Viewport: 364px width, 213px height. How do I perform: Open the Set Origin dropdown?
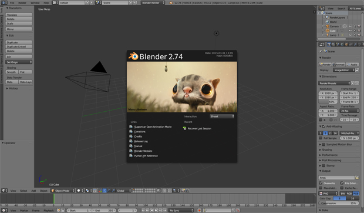click(19, 62)
